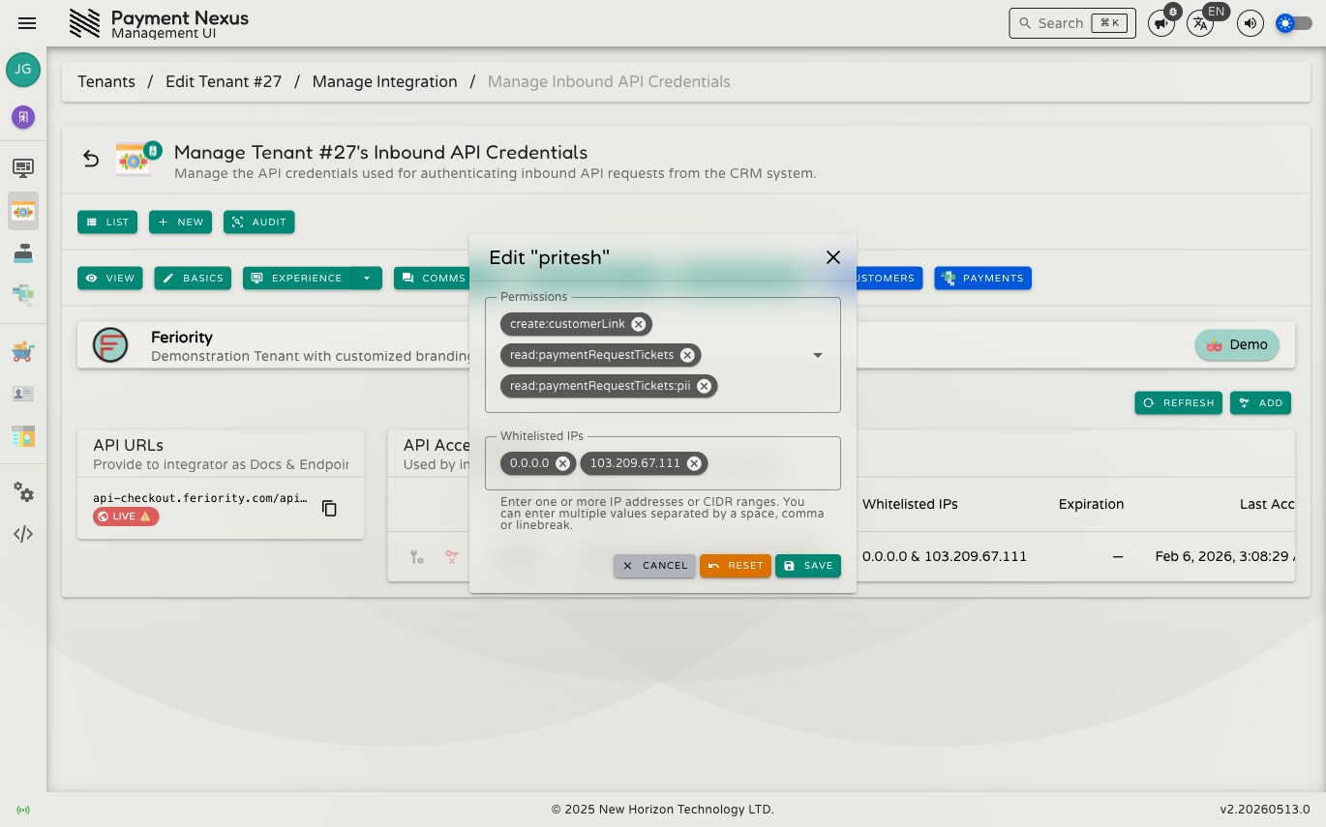The width and height of the screenshot is (1326, 827).
Task: Go to Tenants breadcrumb
Action: pyautogui.click(x=106, y=82)
